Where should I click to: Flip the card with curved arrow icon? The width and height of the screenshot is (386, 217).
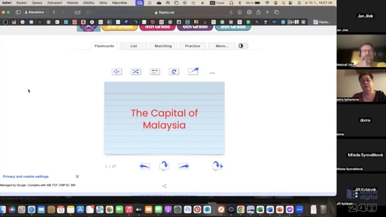164,166
